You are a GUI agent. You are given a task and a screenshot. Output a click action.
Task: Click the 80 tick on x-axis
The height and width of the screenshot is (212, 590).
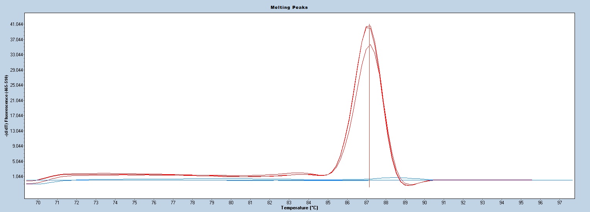(231, 202)
